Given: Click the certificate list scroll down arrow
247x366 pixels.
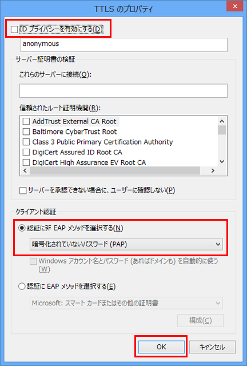Looking at the screenshot, I should click(x=222, y=161).
